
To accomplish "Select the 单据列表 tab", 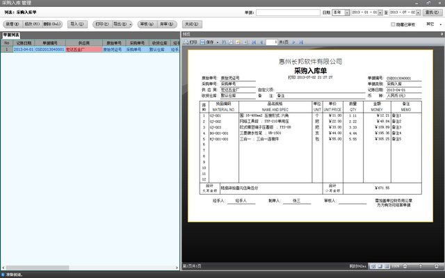I will (x=11, y=35).
